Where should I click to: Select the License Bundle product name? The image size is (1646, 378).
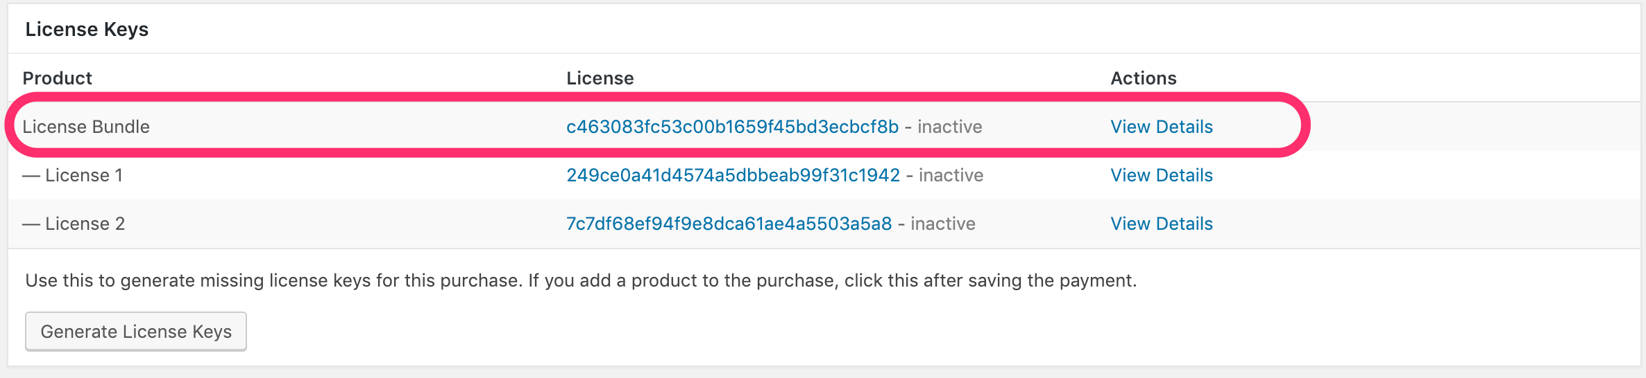coord(86,127)
